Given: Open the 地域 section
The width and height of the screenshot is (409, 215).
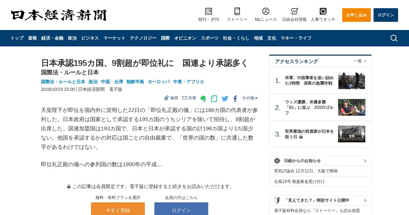Looking at the screenshot, I should tap(258, 38).
